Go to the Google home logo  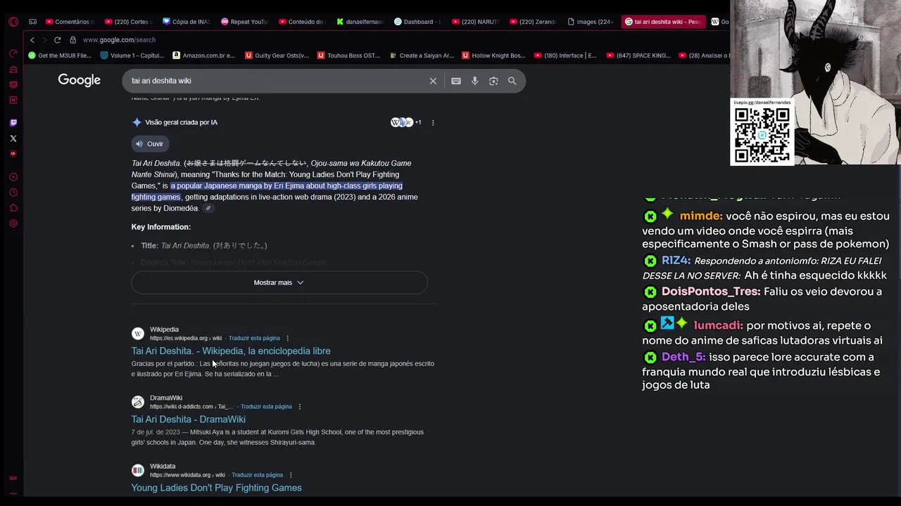pyautogui.click(x=79, y=80)
